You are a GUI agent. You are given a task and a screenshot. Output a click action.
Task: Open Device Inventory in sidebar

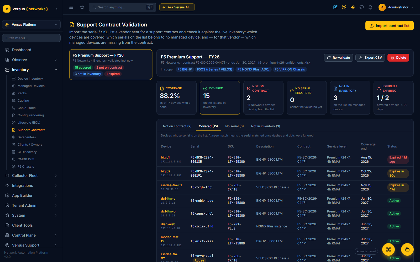click(x=30, y=79)
